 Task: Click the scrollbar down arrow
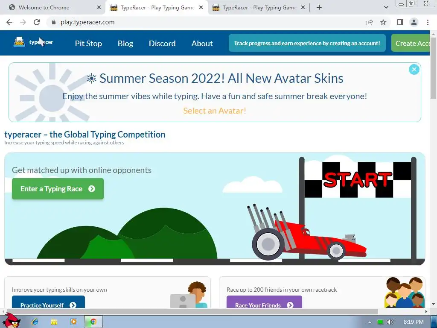tap(433, 304)
